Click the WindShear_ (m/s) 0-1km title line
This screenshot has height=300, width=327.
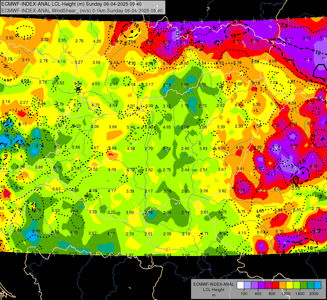[82, 11]
